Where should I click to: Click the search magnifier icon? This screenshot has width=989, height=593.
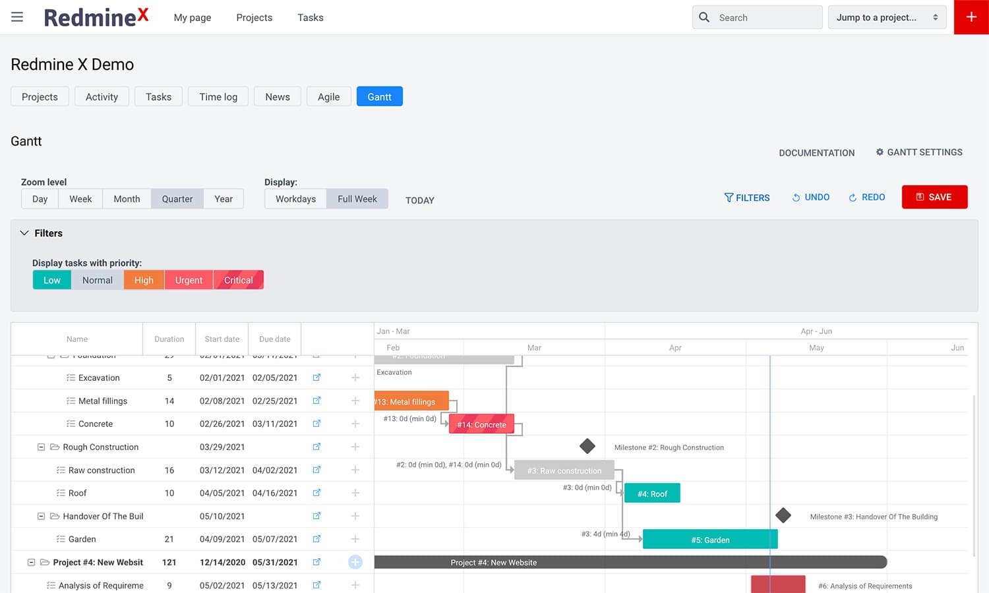704,17
